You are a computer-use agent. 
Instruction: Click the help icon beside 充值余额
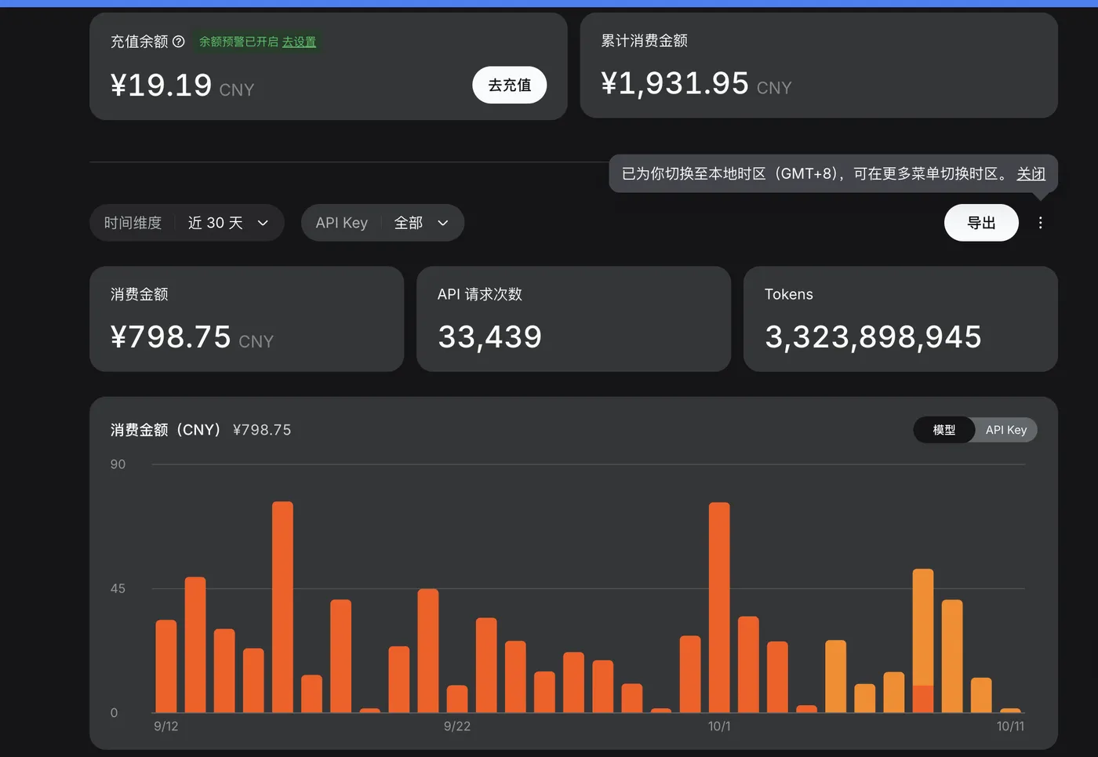coord(178,42)
